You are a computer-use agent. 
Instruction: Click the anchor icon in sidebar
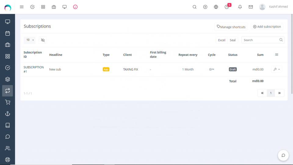8,114
